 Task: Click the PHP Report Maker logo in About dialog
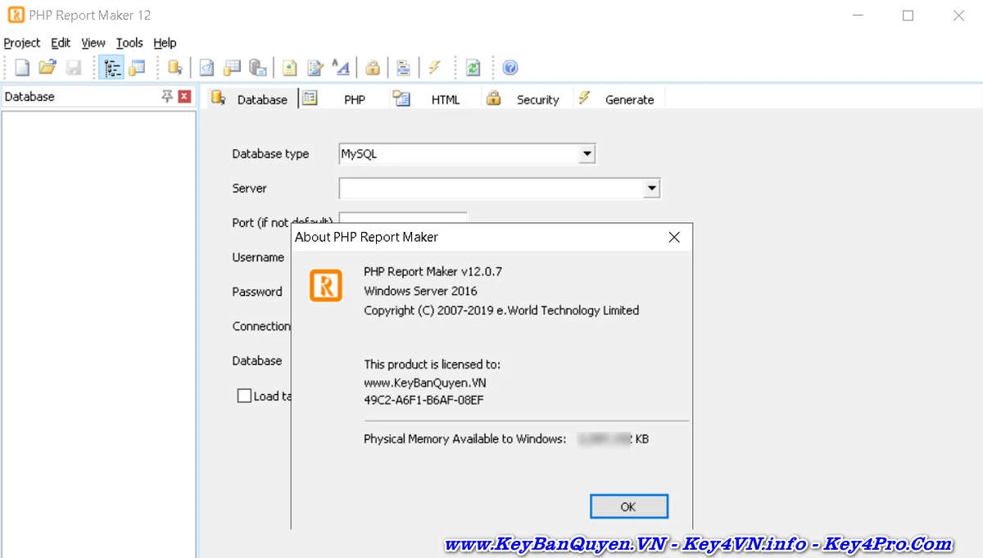tap(326, 285)
